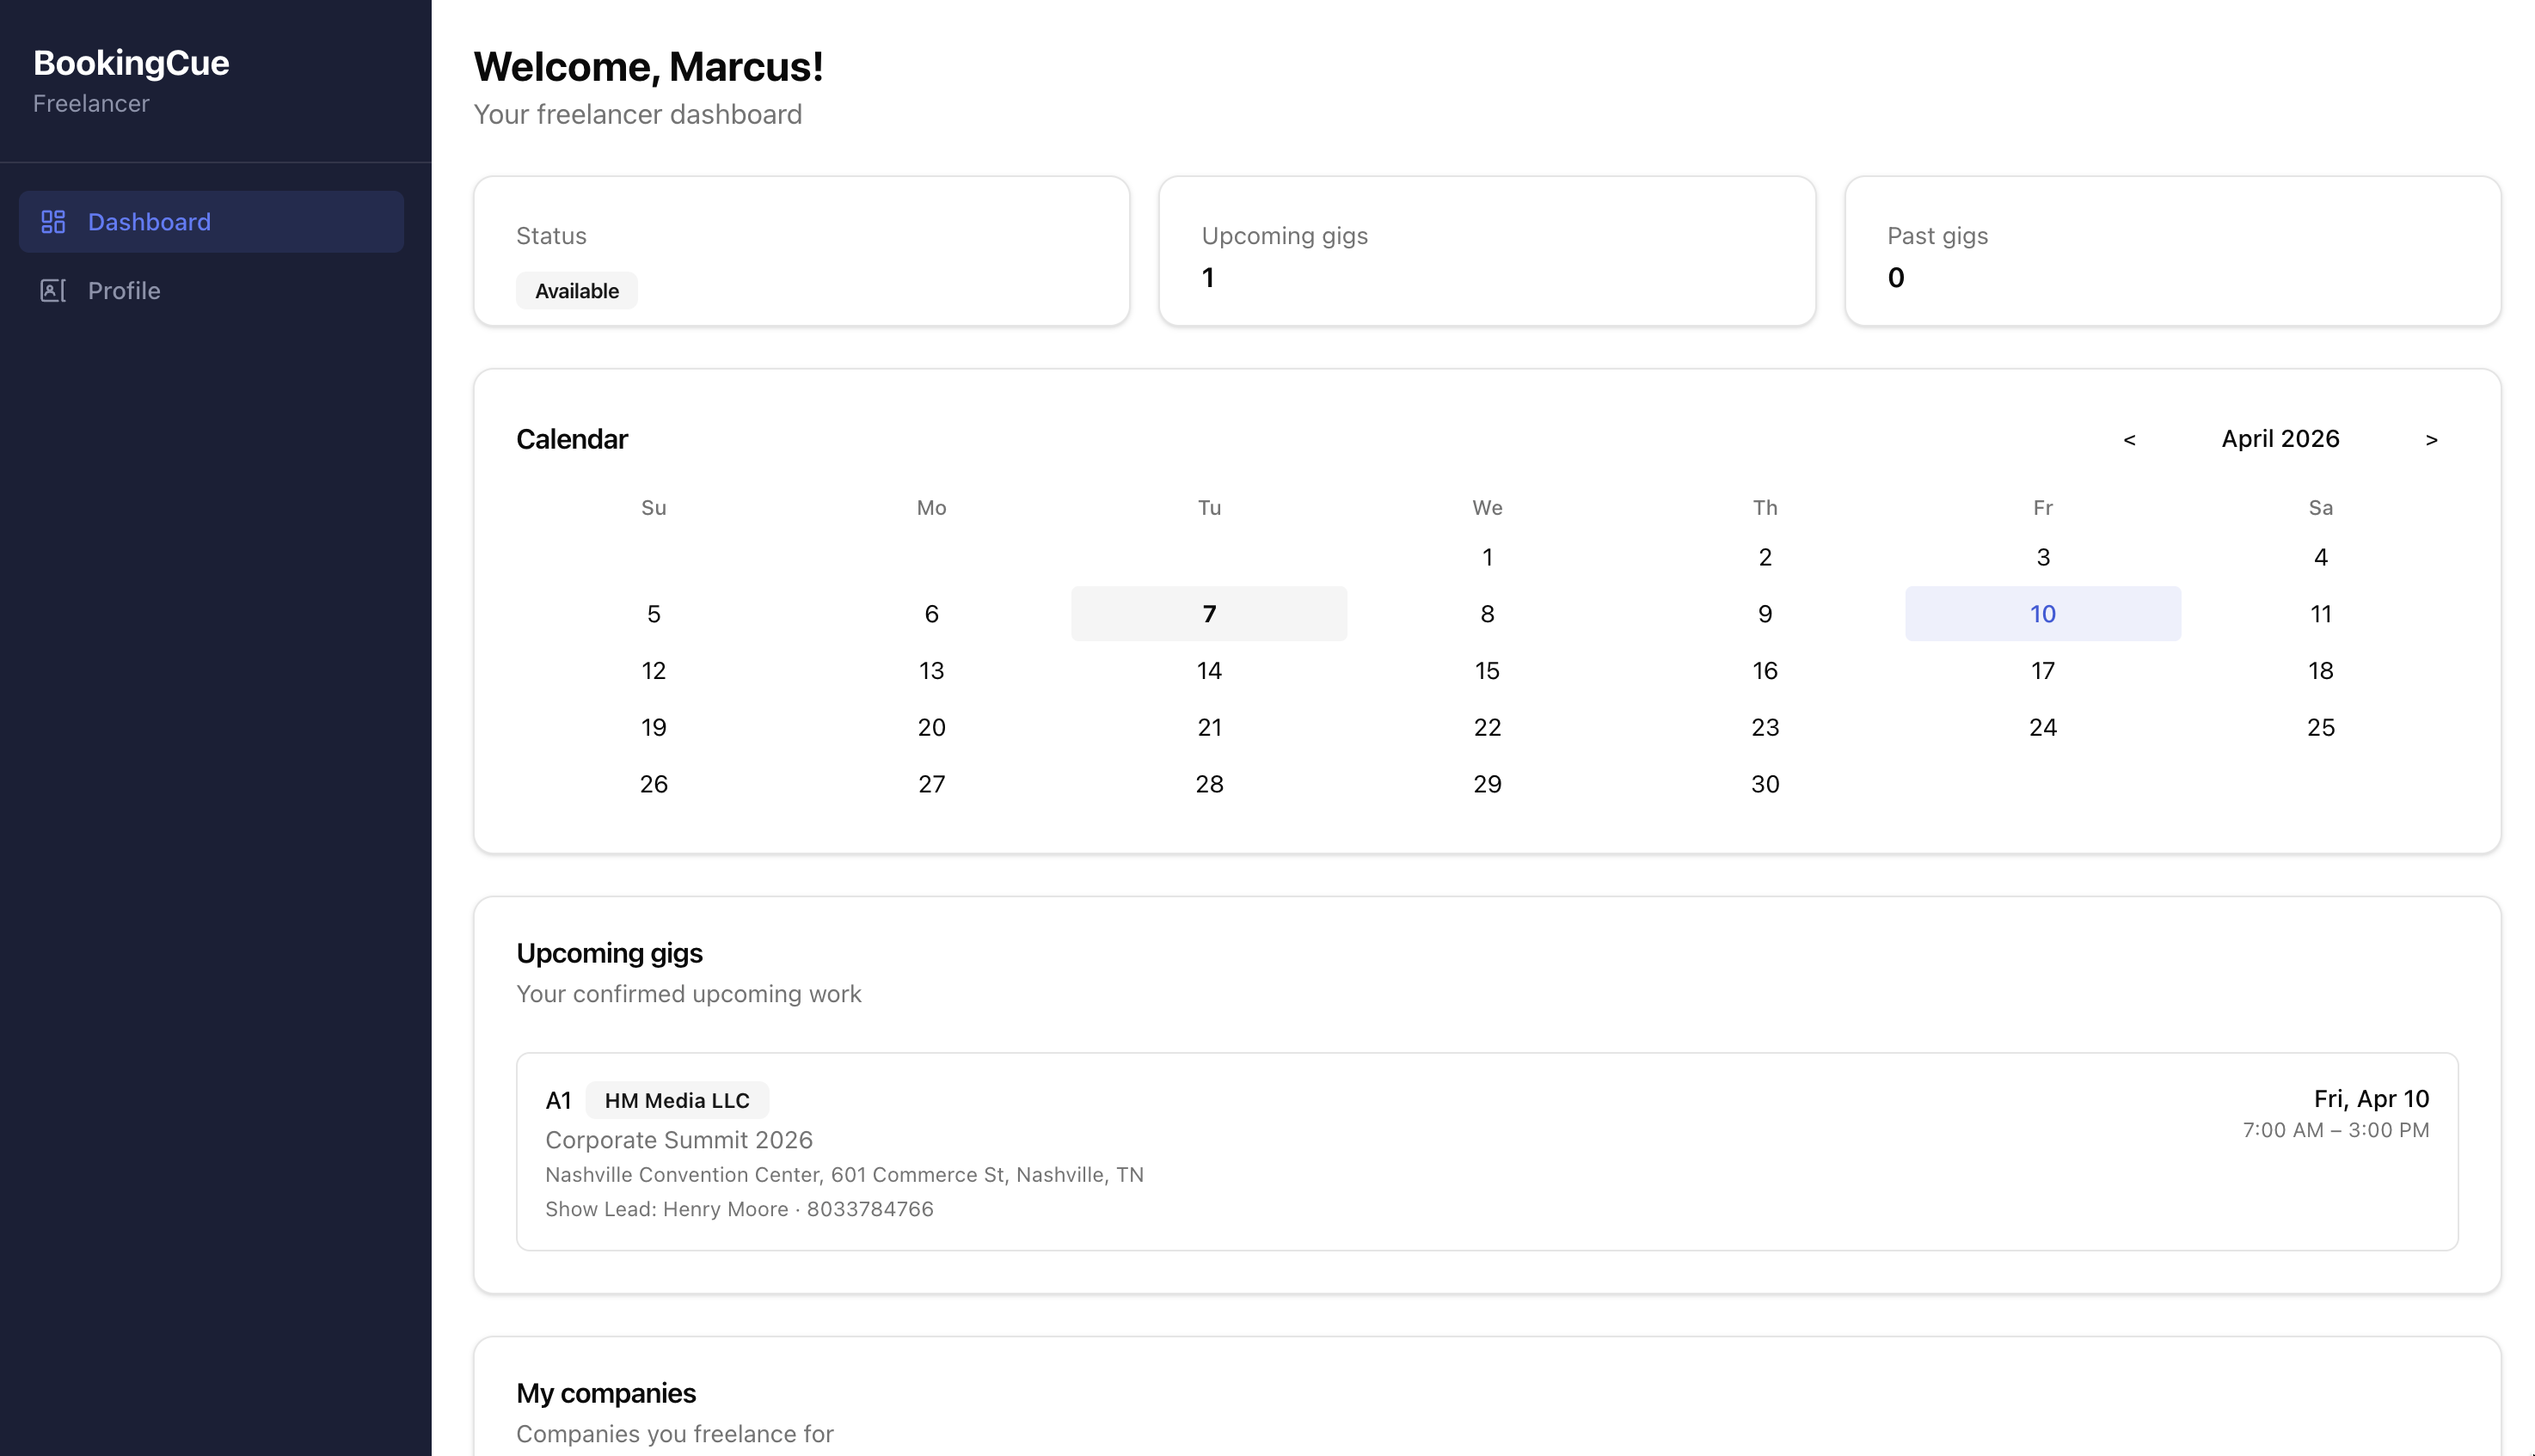Click the Calendar section heading

point(571,438)
